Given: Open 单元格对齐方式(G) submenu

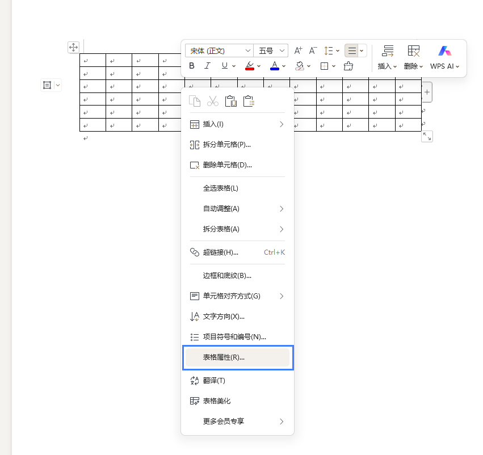Looking at the screenshot, I should pyautogui.click(x=237, y=296).
